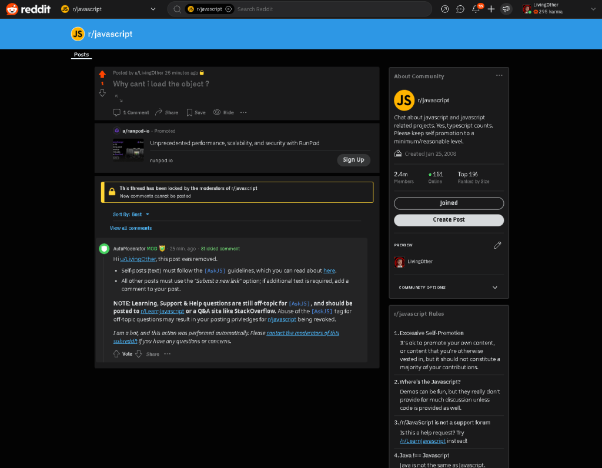Downvote the AutoModerator comment
This screenshot has width=602, height=468.
click(139, 354)
